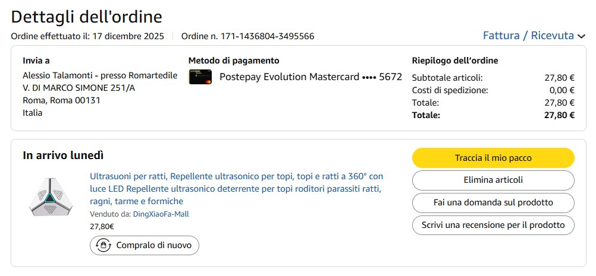Click Elimina articoli button
Image resolution: width=596 pixels, height=276 pixels.
coord(493,180)
